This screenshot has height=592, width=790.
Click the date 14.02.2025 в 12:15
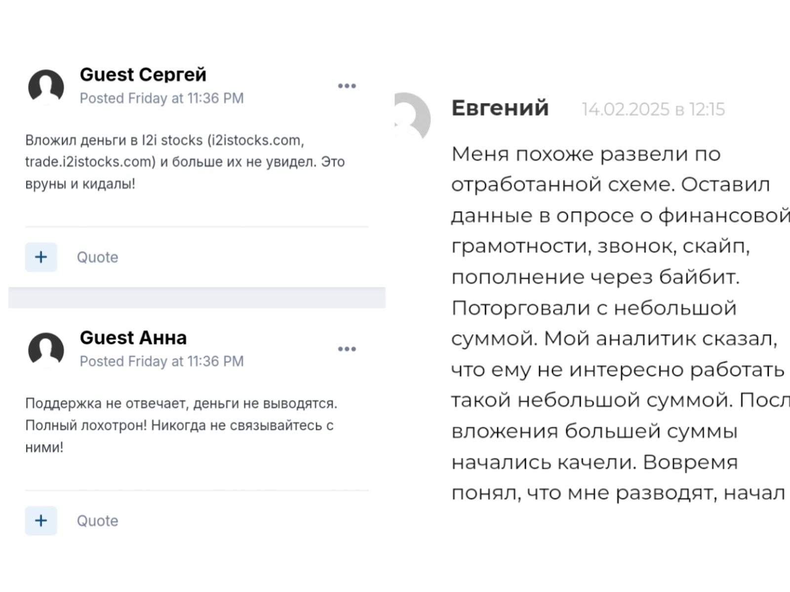coord(653,109)
